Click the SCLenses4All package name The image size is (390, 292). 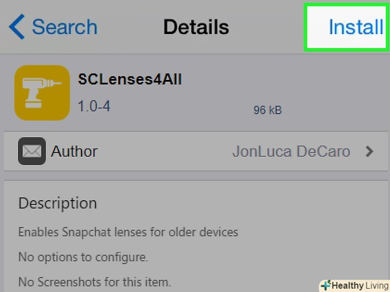[x=130, y=80]
